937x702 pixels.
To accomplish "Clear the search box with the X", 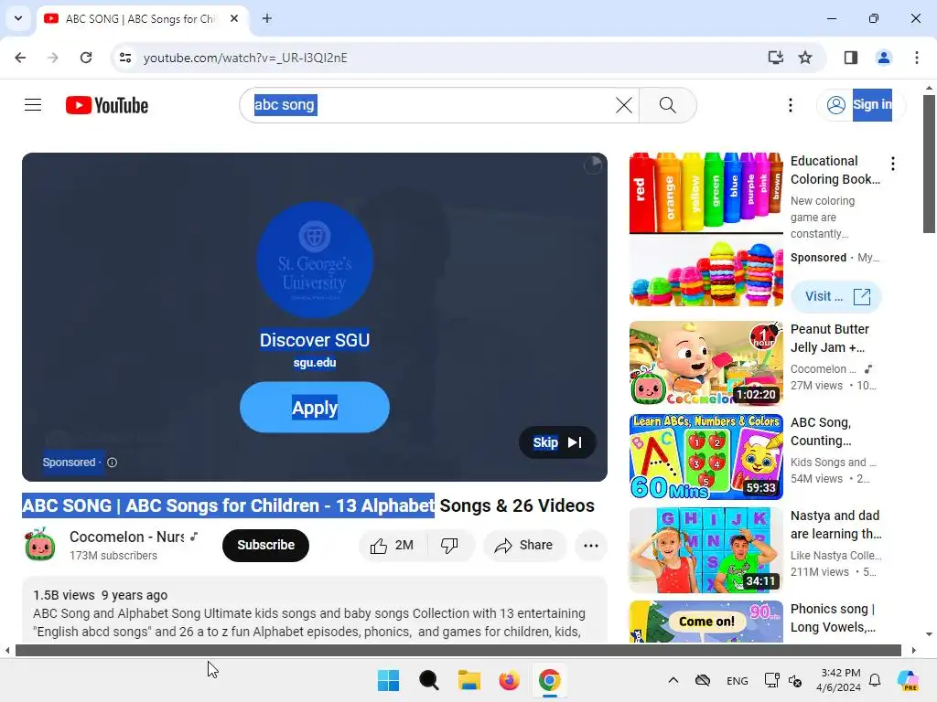I will point(624,105).
